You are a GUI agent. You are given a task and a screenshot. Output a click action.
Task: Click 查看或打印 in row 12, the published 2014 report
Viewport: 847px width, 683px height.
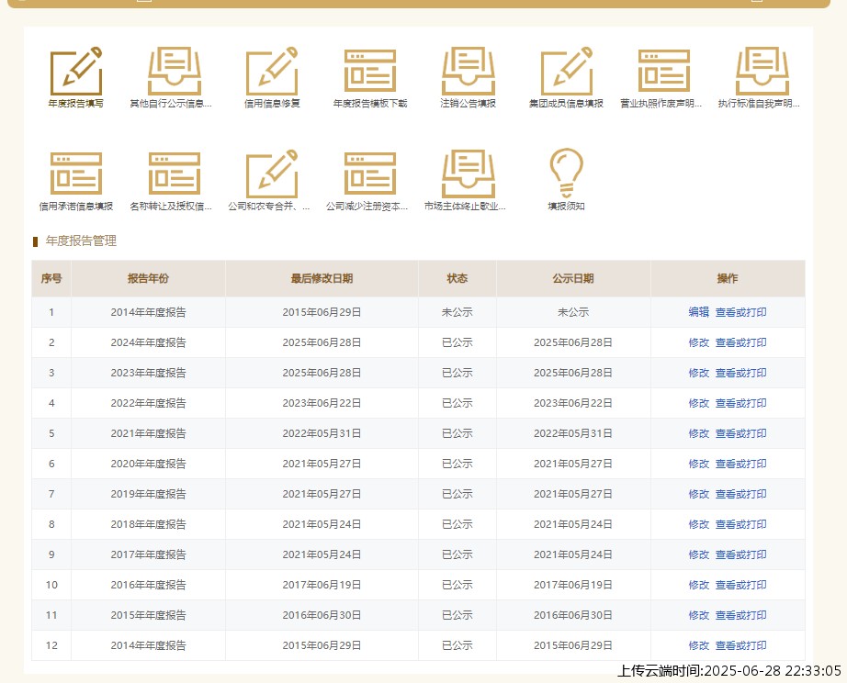[x=740, y=644]
